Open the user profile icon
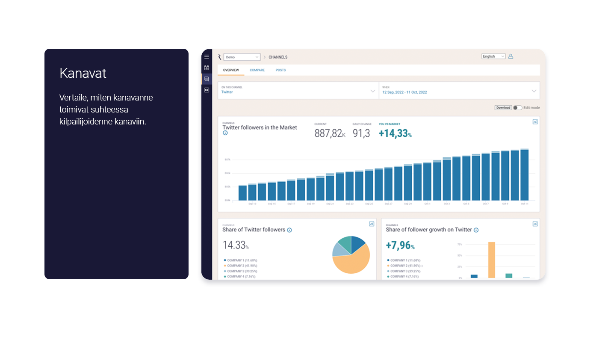608x337 pixels. point(511,56)
